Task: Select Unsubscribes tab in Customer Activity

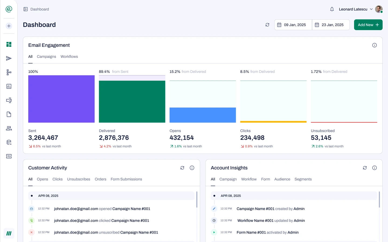Action: [79, 179]
